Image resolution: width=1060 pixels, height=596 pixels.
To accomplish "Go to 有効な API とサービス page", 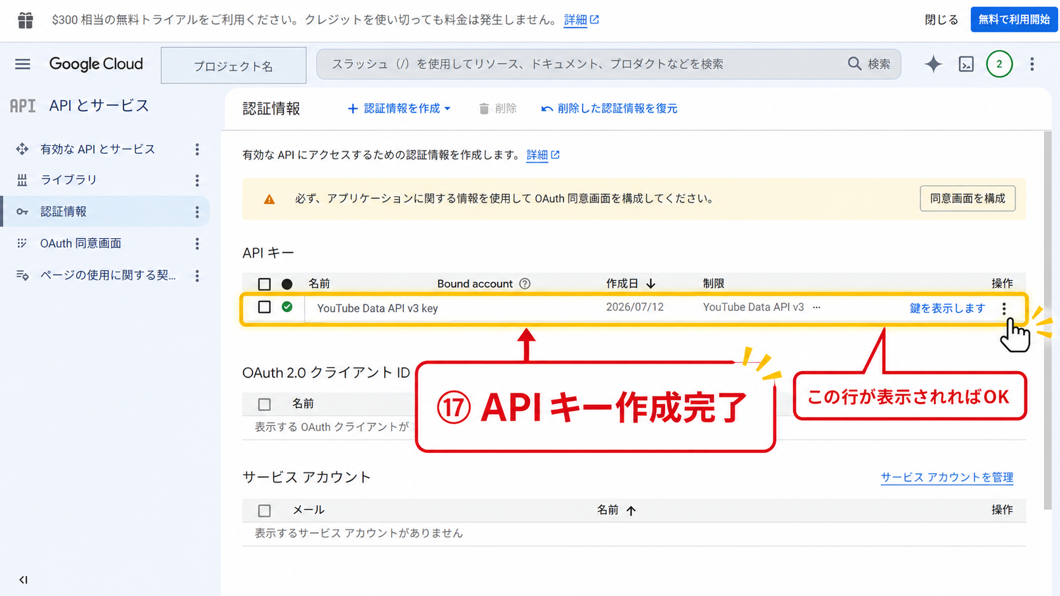I will 98,149.
